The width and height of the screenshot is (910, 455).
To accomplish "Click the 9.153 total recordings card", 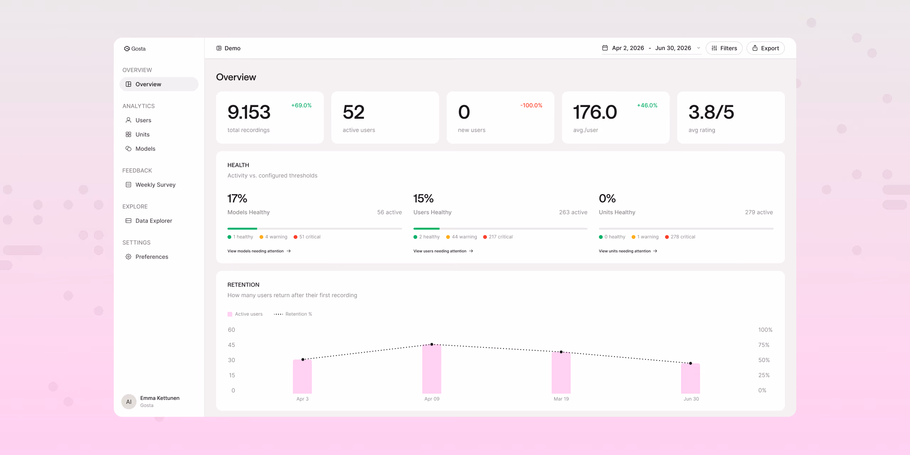I will coord(270,118).
